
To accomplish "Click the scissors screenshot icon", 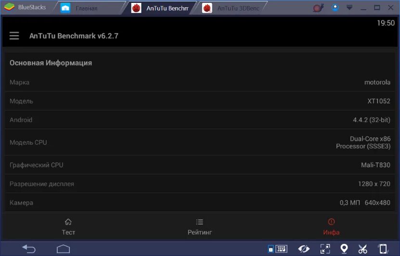I will tap(362, 249).
